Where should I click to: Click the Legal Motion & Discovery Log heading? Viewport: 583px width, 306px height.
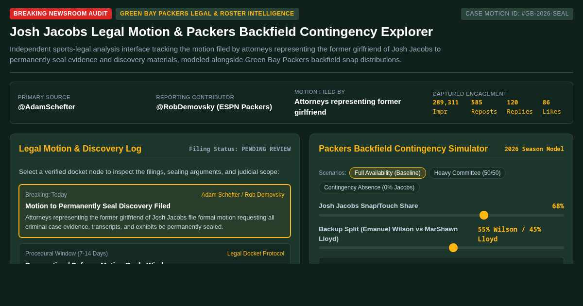tap(80, 149)
